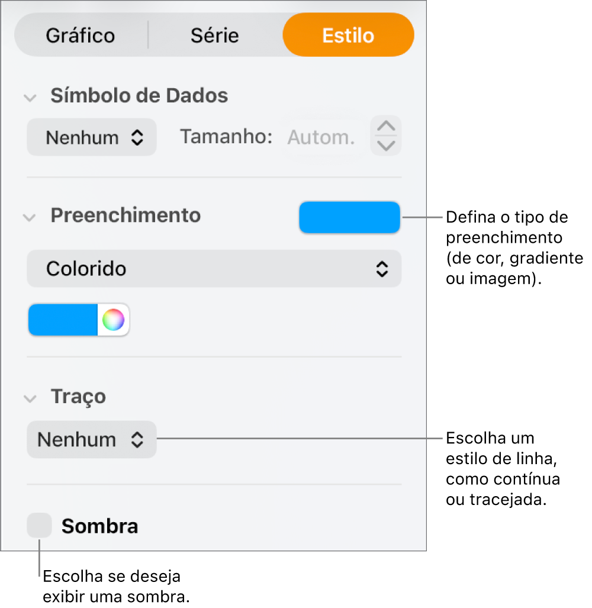The height and width of the screenshot is (608, 592).
Task: Collapse the Símbolo de Dados section
Action: pyautogui.click(x=30, y=97)
